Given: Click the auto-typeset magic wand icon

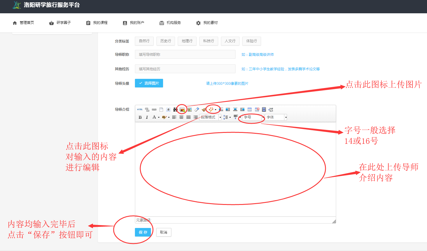Looking at the screenshot, I should tap(211, 110).
